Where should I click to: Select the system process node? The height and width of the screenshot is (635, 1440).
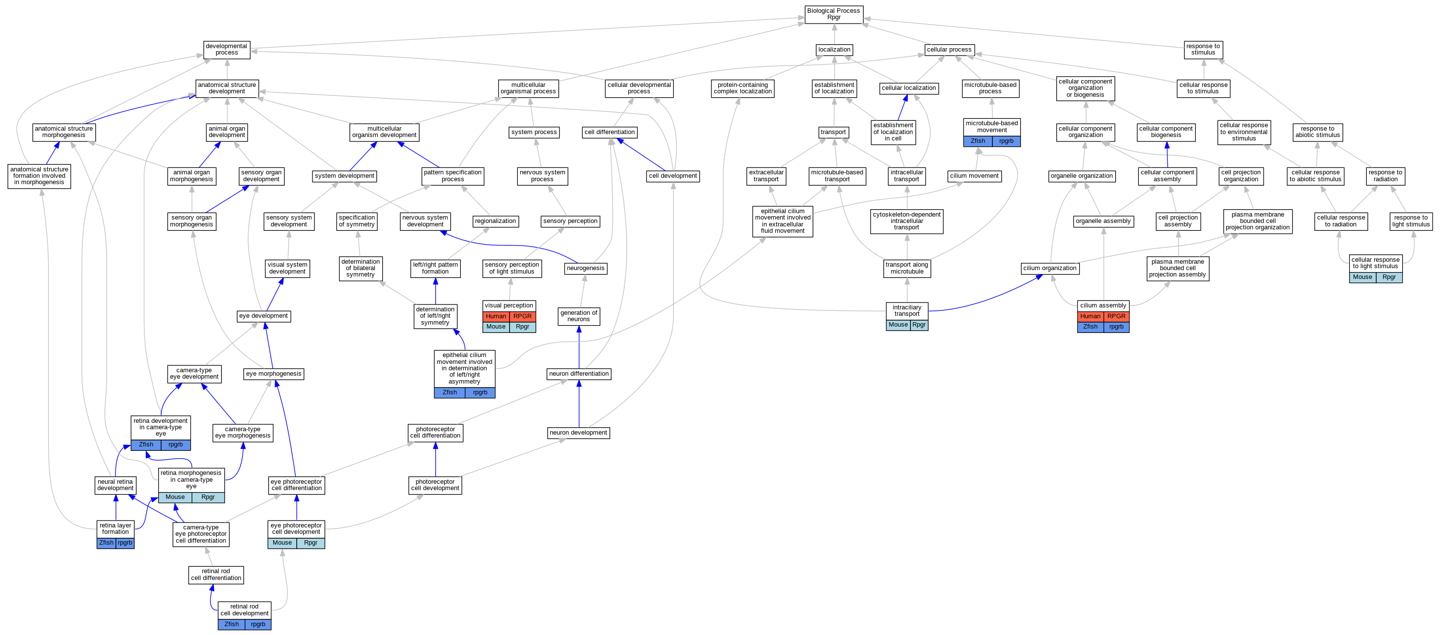[534, 133]
